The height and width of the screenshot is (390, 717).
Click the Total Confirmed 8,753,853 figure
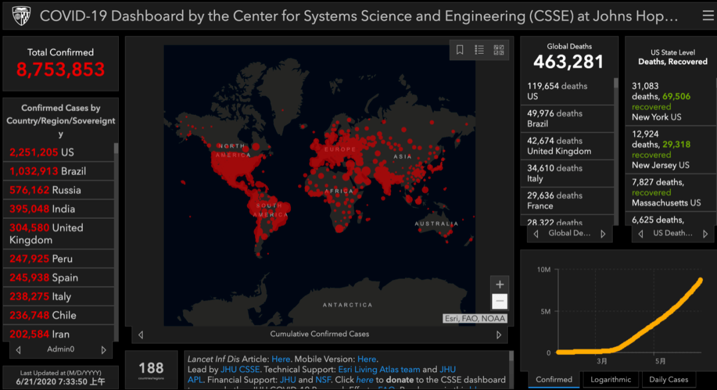(60, 70)
